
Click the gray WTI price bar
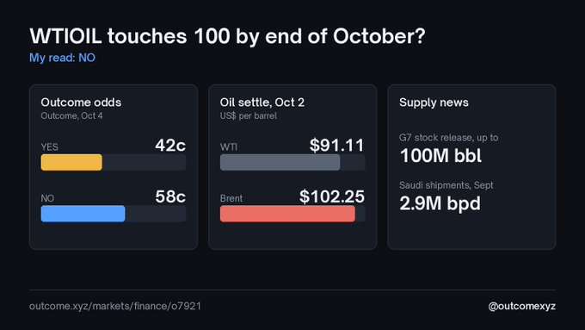280,162
